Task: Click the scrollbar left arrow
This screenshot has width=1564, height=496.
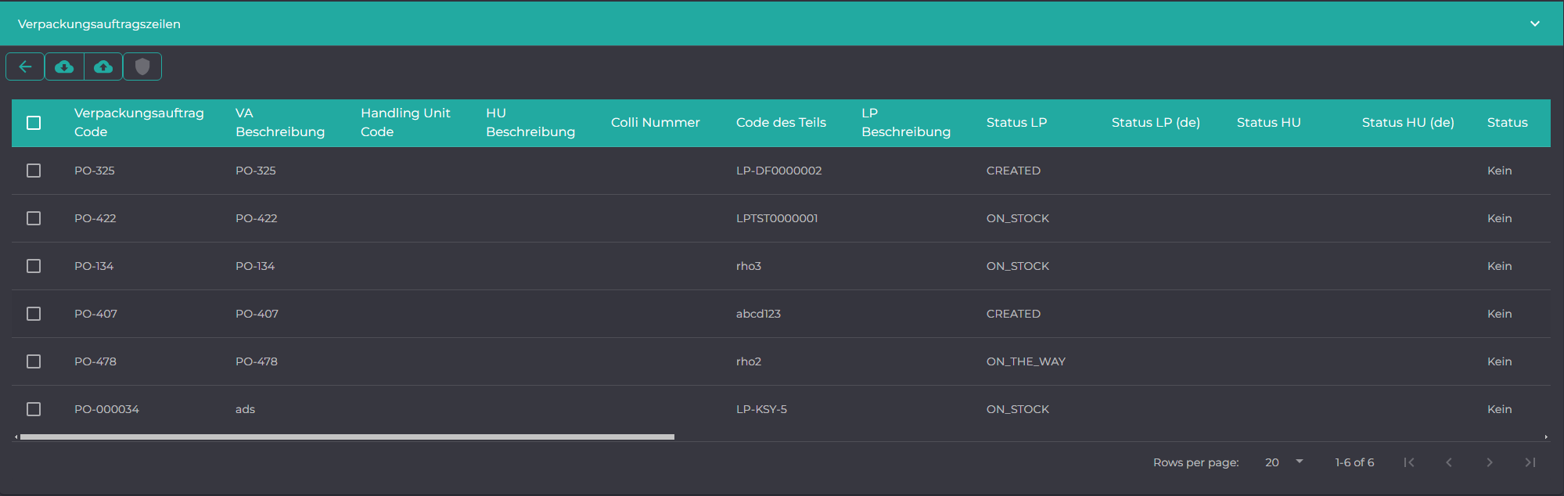Action: point(16,437)
